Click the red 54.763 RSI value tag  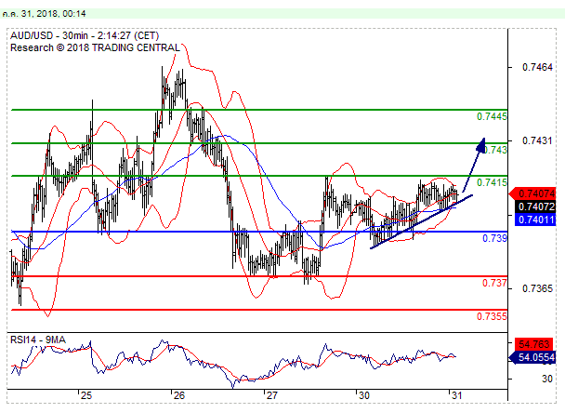click(x=533, y=344)
